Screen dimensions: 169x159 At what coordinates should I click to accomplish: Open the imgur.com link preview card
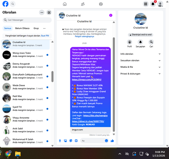91,130
